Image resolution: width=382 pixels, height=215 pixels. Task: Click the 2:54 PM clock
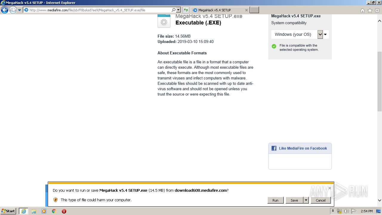point(366,211)
